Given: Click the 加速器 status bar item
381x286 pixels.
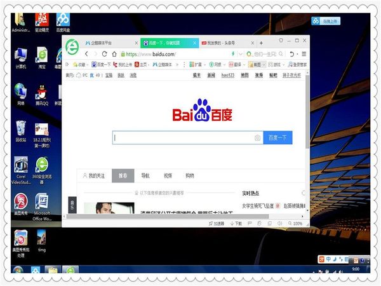Looking at the screenshot, I should coord(217,223).
